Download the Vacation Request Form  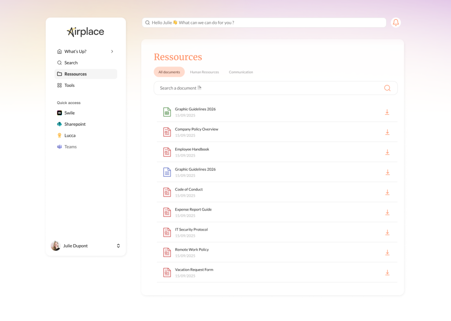coord(387,272)
